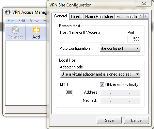
Task: Open the File menu
Action: [11, 21]
